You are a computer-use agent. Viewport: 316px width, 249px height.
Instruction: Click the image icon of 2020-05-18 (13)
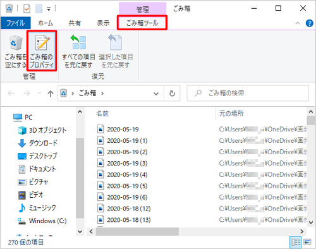100,219
